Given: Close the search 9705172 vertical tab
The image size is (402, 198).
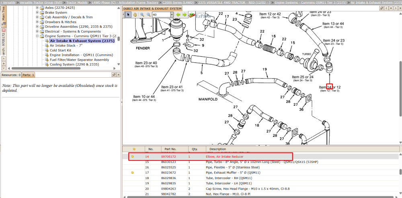Looking at the screenshot, I should coord(4,30).
